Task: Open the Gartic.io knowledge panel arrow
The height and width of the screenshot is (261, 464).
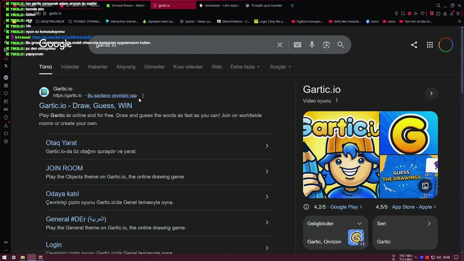Action: click(431, 94)
